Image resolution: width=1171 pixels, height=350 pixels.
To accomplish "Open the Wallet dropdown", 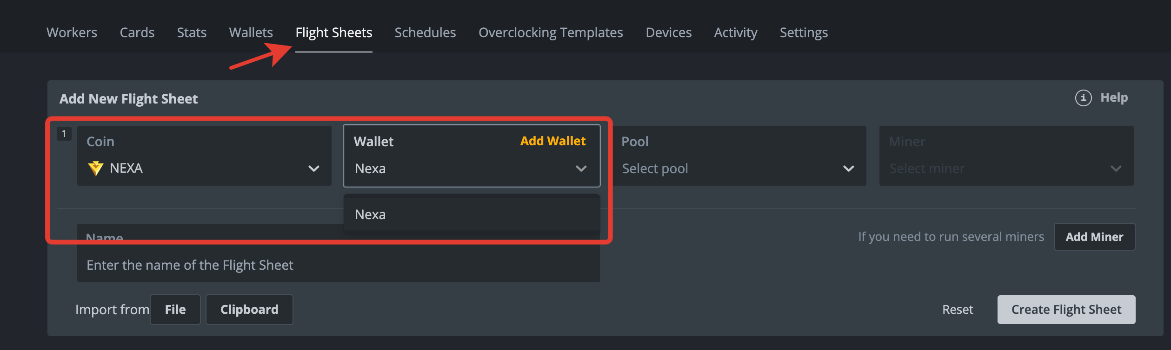I will (581, 168).
